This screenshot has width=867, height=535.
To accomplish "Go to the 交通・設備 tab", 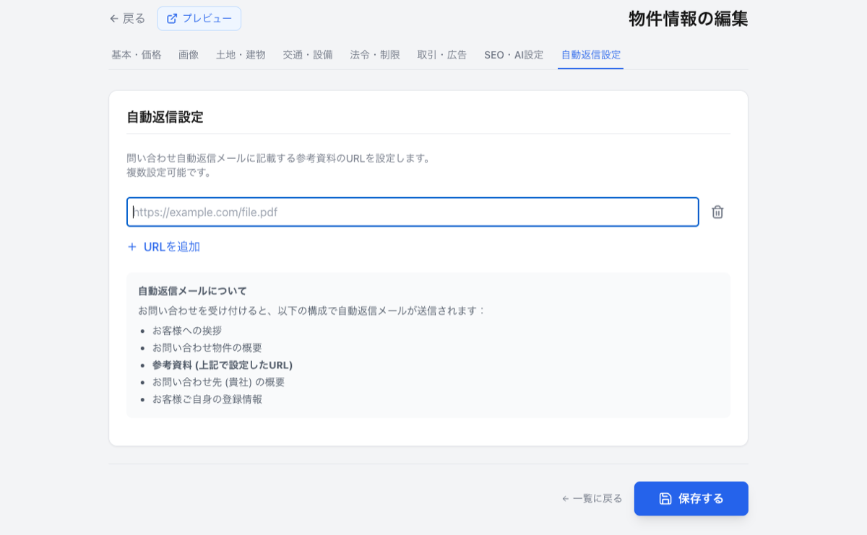I will click(x=308, y=55).
